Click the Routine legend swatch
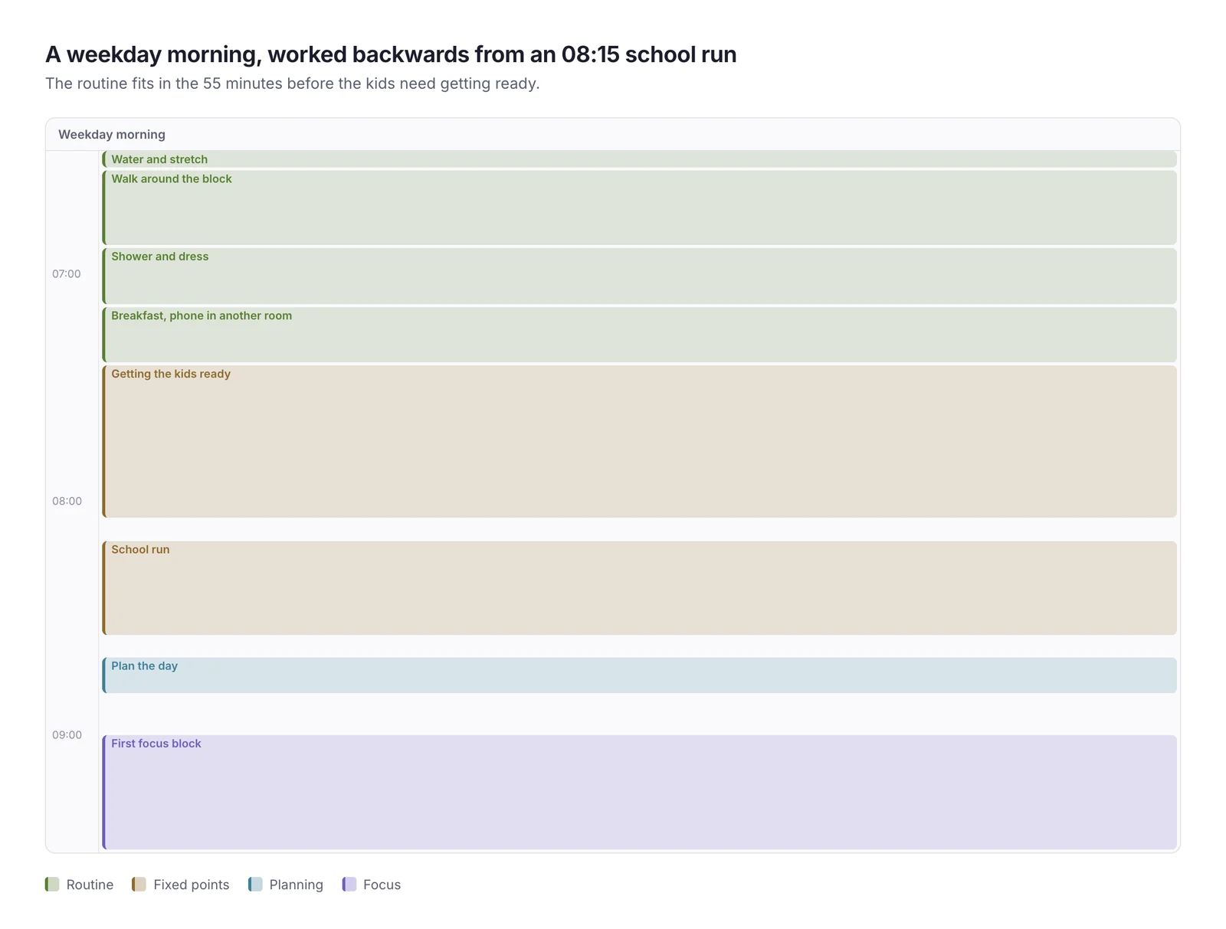1226x929 pixels. pyautogui.click(x=52, y=885)
